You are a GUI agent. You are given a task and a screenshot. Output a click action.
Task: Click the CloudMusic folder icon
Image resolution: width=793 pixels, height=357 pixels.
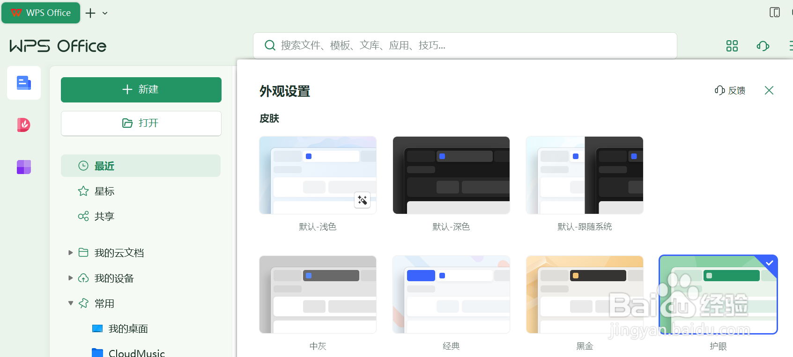coord(97,353)
